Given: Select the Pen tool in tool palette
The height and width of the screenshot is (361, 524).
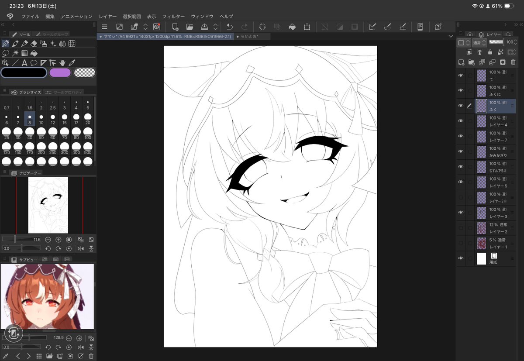Looking at the screenshot, I should point(6,44).
